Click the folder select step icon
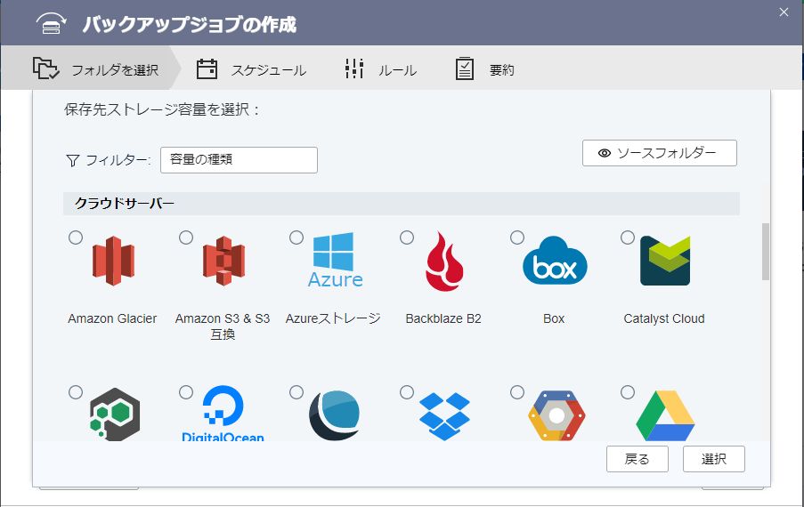804x507 pixels. point(45,68)
